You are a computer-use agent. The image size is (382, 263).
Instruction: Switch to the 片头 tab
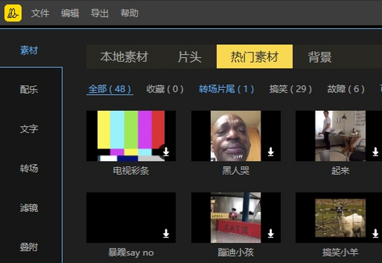(x=189, y=57)
